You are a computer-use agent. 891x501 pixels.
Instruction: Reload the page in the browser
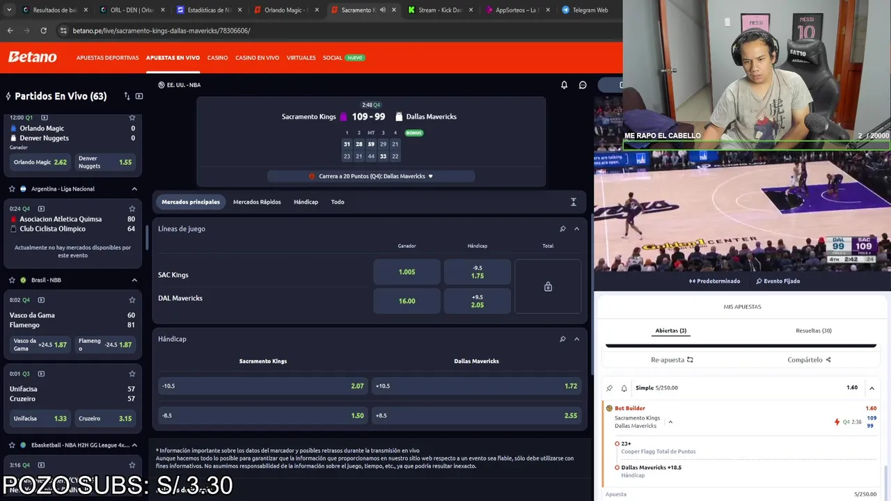pos(43,31)
